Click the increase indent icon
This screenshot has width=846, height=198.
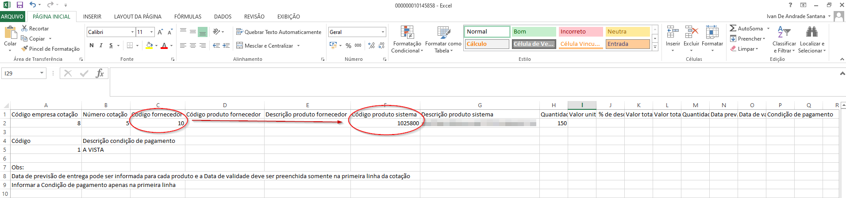pos(226,45)
